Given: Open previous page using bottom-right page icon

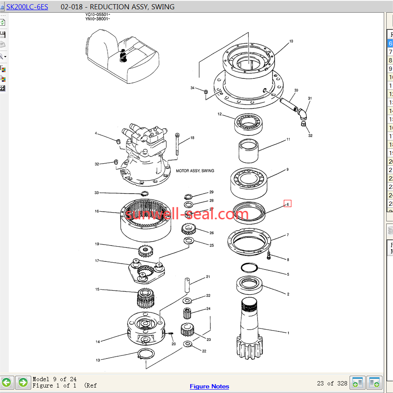Looking at the screenshot, I should click(358, 383).
